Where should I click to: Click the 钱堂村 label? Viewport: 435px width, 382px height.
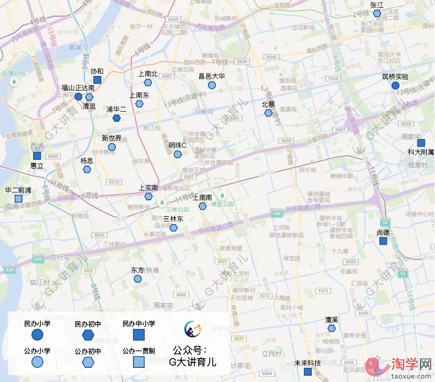click(418, 165)
